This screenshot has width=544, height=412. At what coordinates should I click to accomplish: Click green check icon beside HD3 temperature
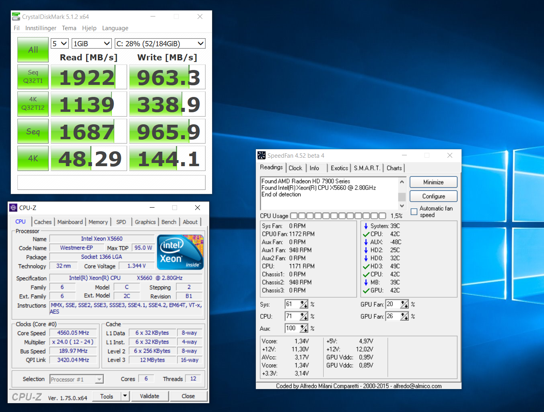[366, 266]
